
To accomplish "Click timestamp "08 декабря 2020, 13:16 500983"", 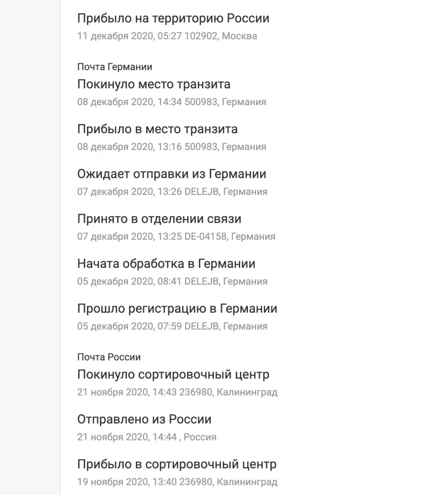I will click(x=148, y=147).
